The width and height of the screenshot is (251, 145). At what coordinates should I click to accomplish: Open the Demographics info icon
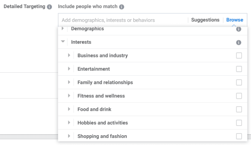coord(238,29)
